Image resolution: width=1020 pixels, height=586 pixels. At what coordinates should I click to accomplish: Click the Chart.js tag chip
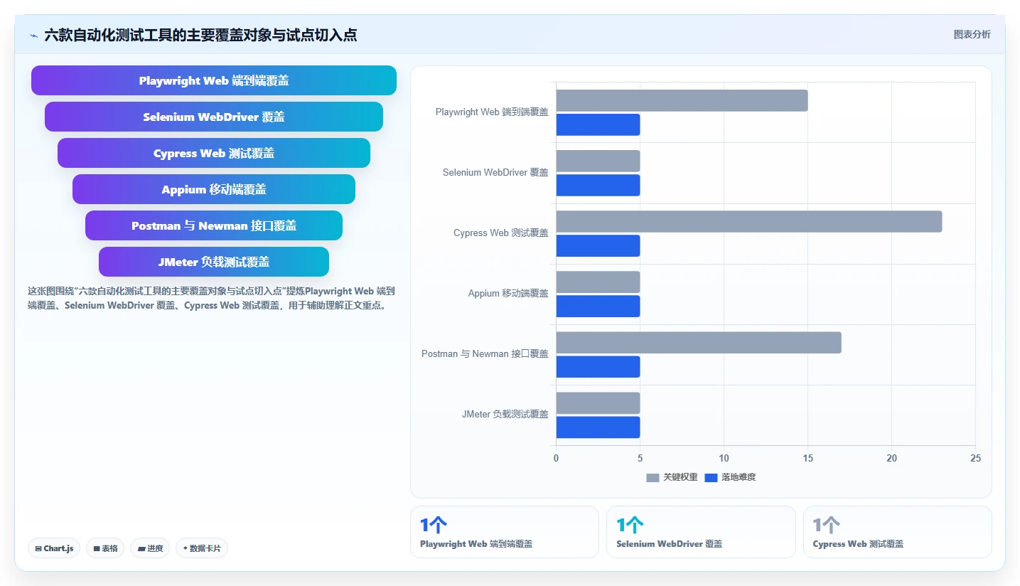54,548
